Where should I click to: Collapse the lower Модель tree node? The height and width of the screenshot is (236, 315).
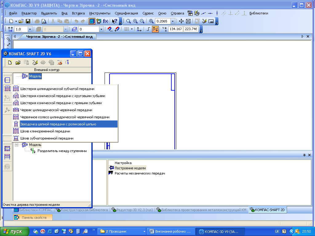click(17, 145)
